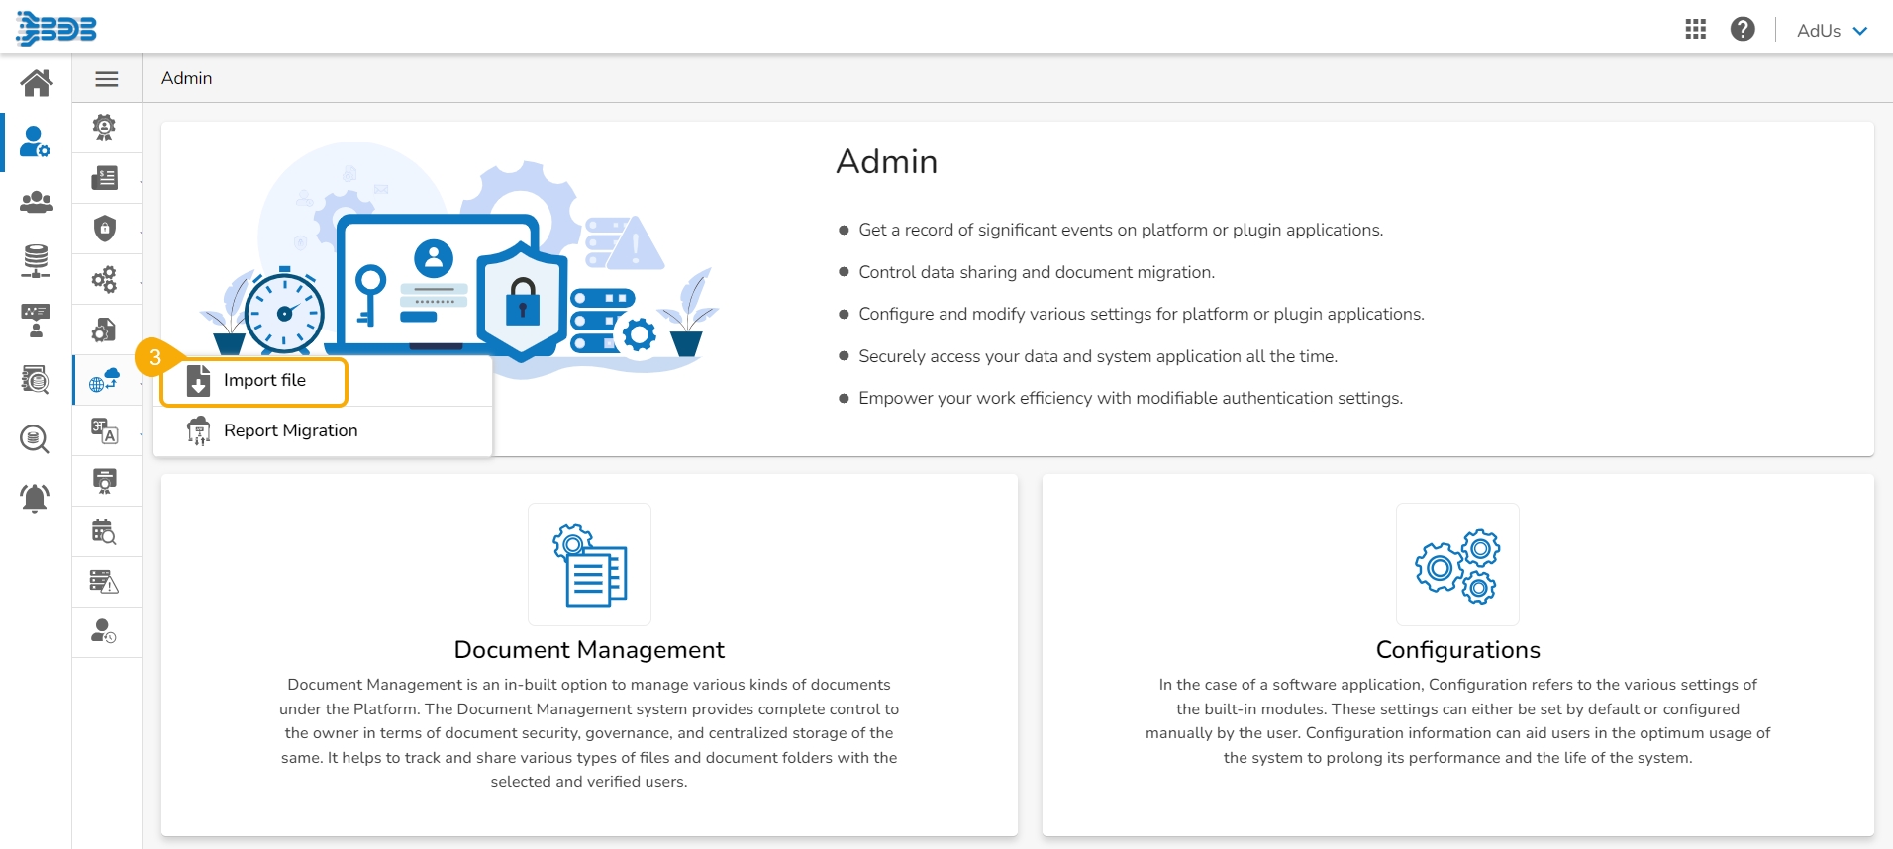Click the BDB logo
The height and width of the screenshot is (849, 1893).
pyautogui.click(x=56, y=29)
